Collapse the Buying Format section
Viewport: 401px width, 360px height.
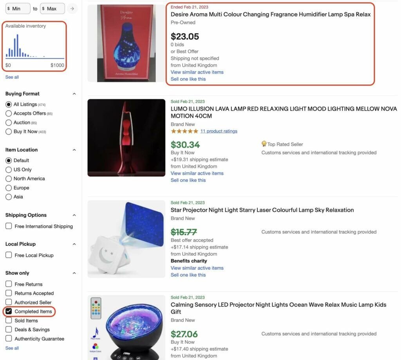pyautogui.click(x=74, y=93)
